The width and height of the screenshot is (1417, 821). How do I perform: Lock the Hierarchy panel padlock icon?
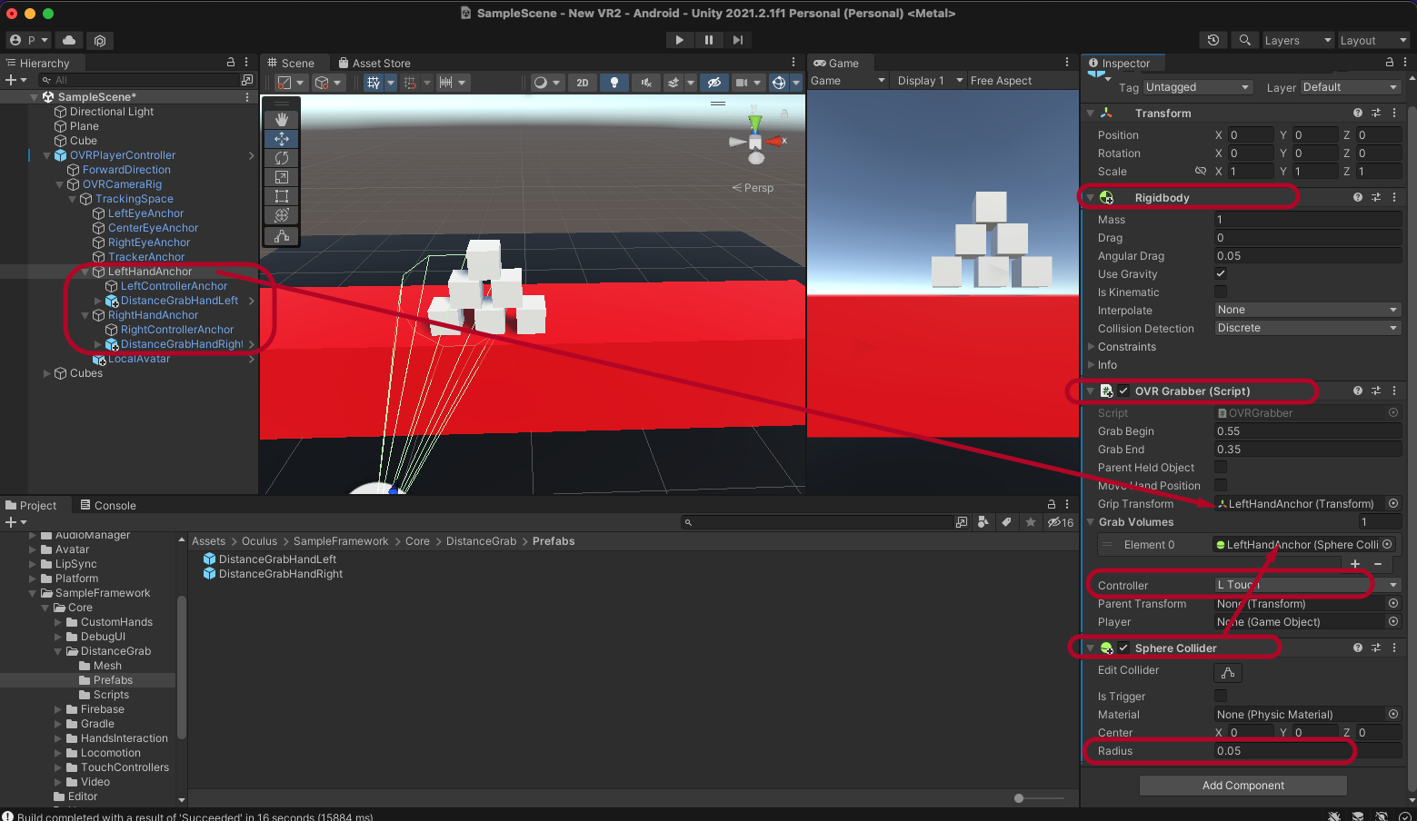pos(231,63)
